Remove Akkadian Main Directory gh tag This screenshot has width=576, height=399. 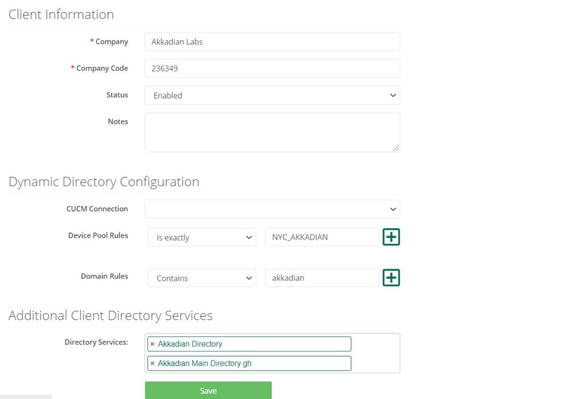152,364
